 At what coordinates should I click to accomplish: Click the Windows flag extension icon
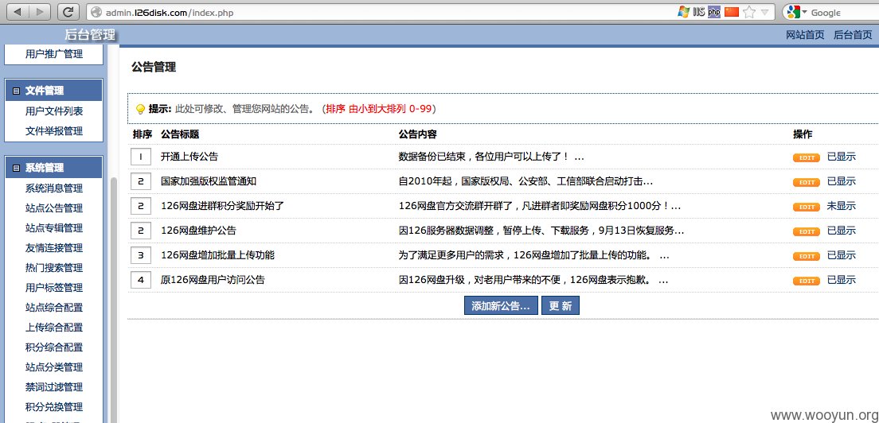(683, 12)
